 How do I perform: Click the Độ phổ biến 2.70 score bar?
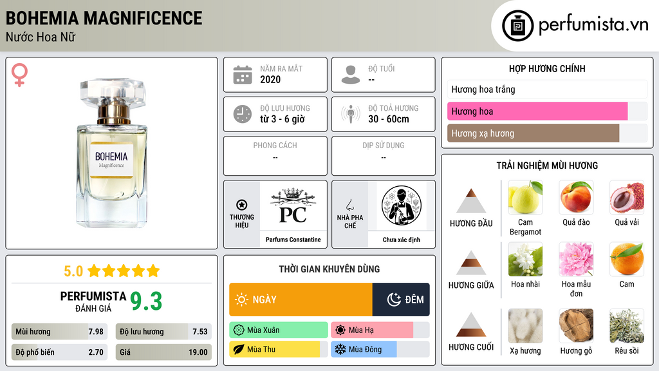pyautogui.click(x=59, y=352)
